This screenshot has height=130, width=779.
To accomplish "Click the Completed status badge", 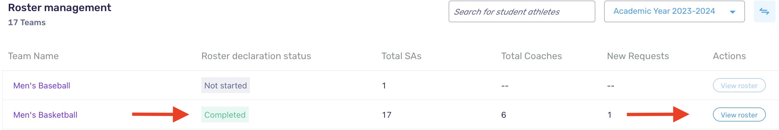I will pyautogui.click(x=225, y=115).
